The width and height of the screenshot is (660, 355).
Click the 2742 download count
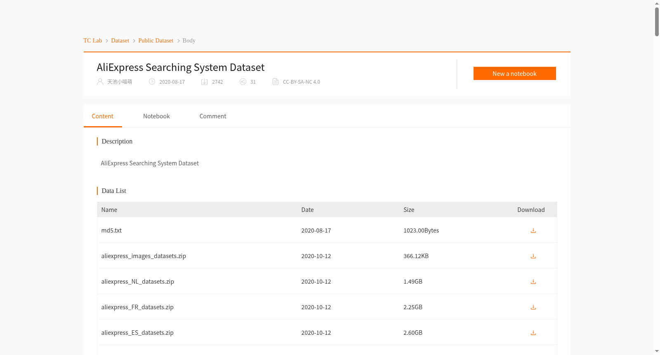[x=217, y=82]
